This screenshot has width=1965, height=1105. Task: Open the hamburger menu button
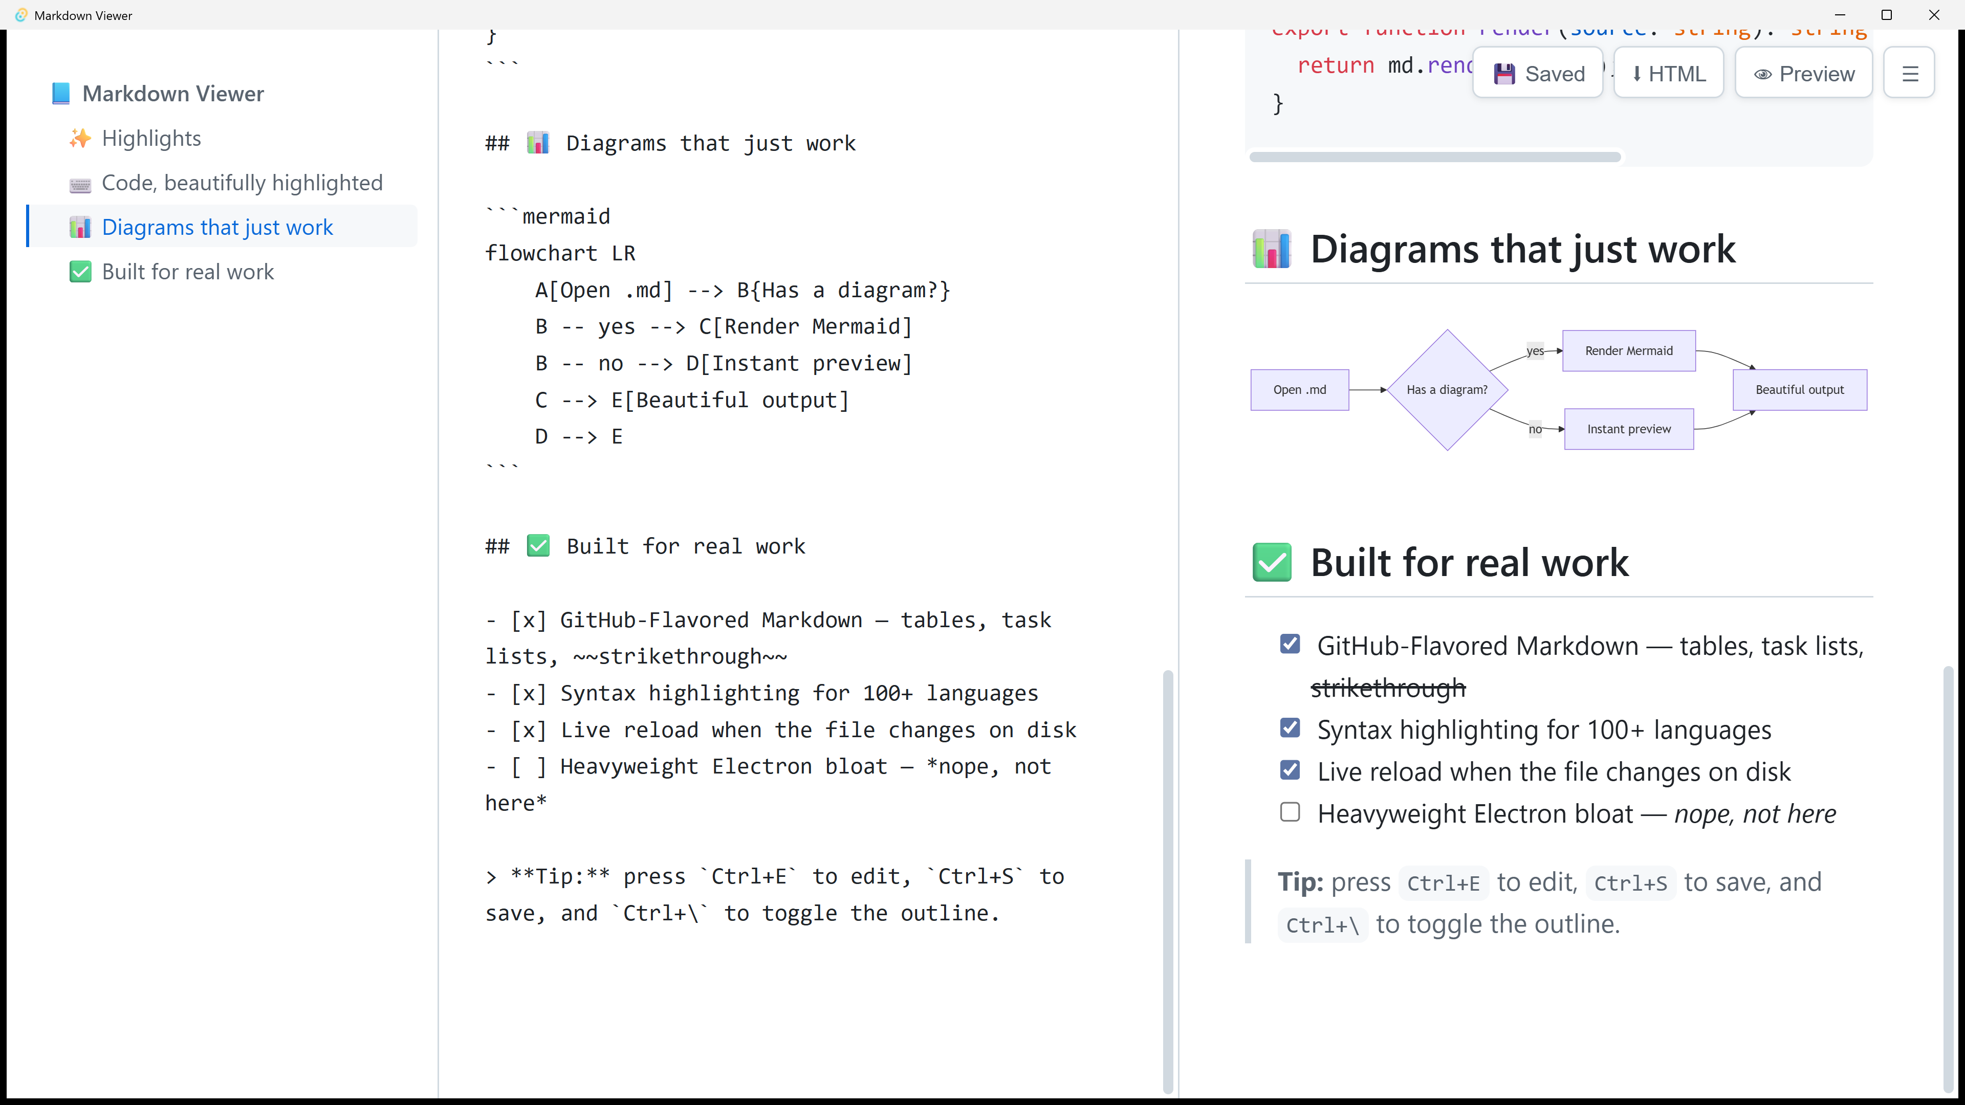click(1909, 73)
